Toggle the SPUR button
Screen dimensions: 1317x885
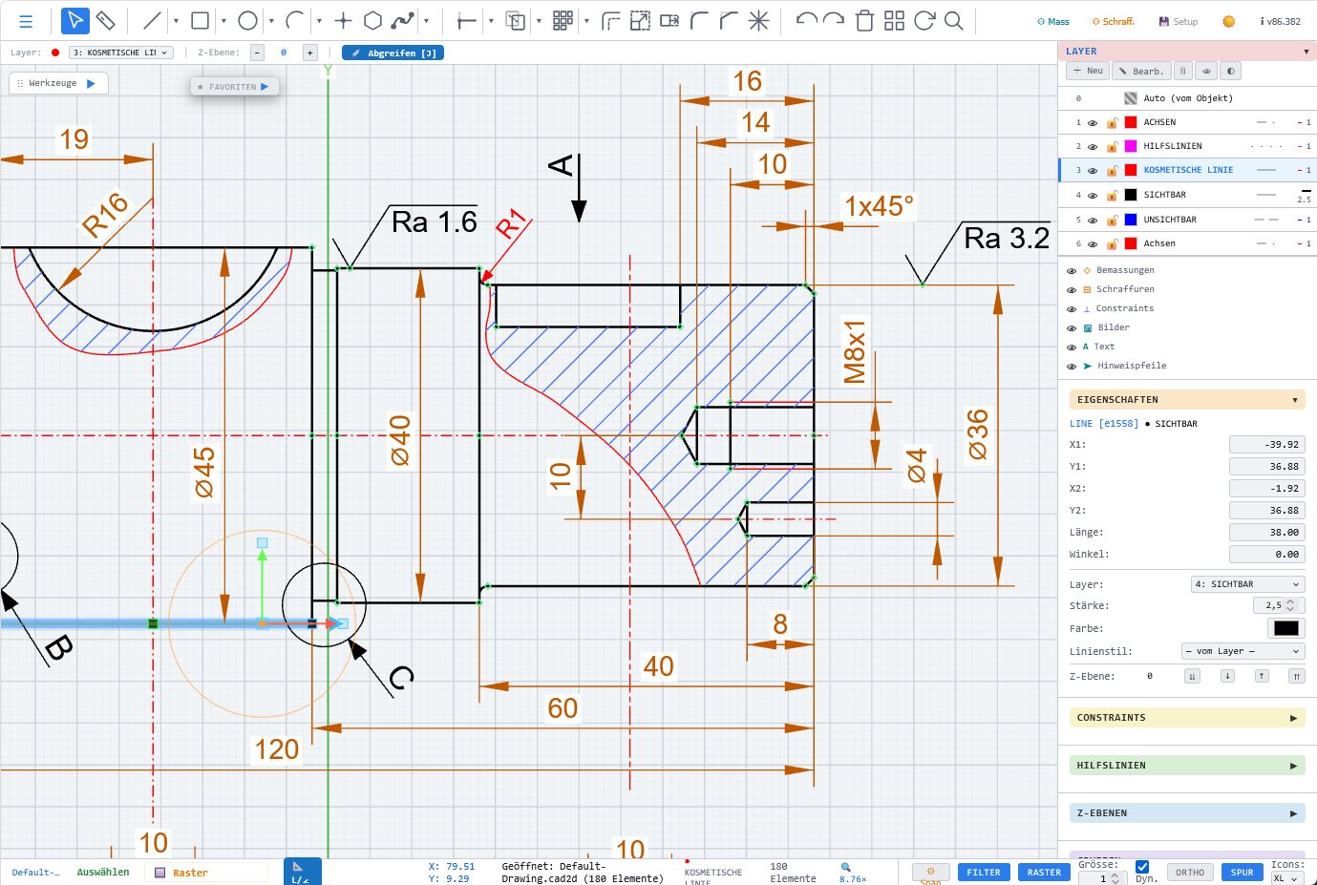point(1242,872)
